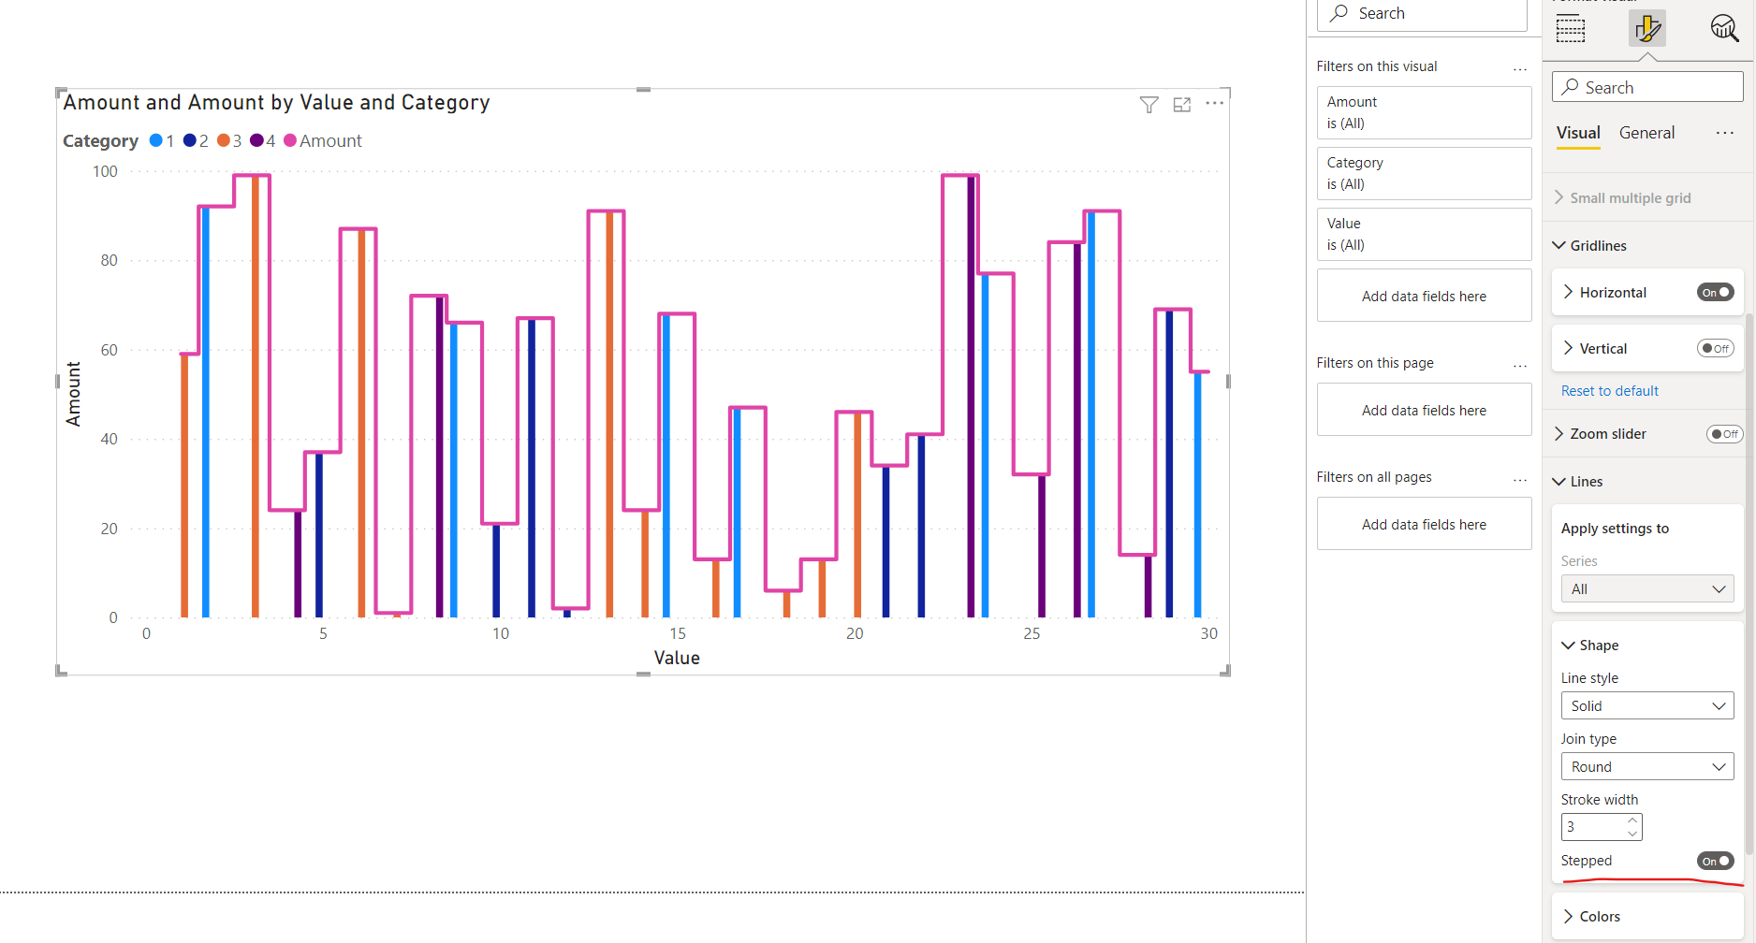Image resolution: width=1756 pixels, height=943 pixels.
Task: Select the Build visual icon
Action: (x=1571, y=29)
